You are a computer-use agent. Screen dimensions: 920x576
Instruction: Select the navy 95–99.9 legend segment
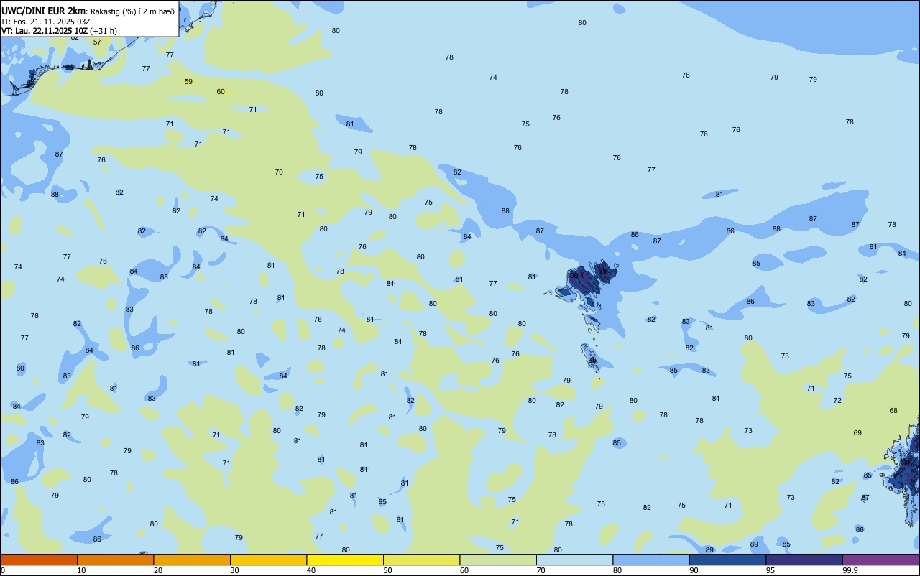tap(804, 559)
